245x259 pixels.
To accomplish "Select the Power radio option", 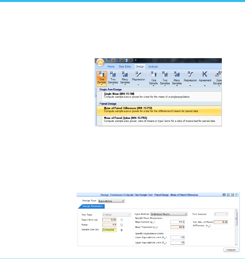I will [x=122, y=225].
